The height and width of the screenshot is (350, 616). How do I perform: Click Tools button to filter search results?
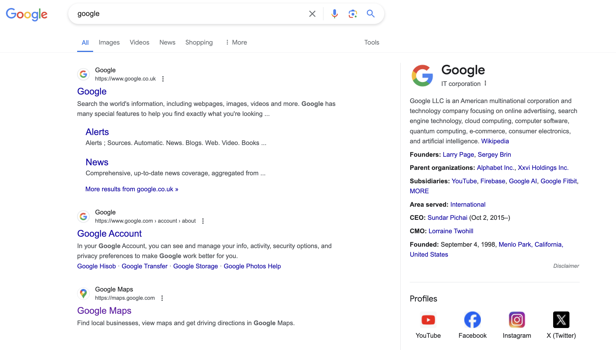372,42
